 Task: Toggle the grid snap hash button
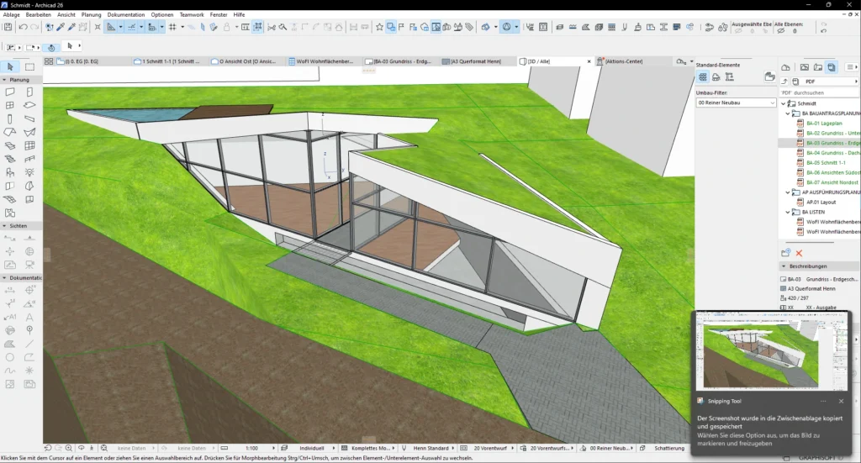click(x=172, y=27)
